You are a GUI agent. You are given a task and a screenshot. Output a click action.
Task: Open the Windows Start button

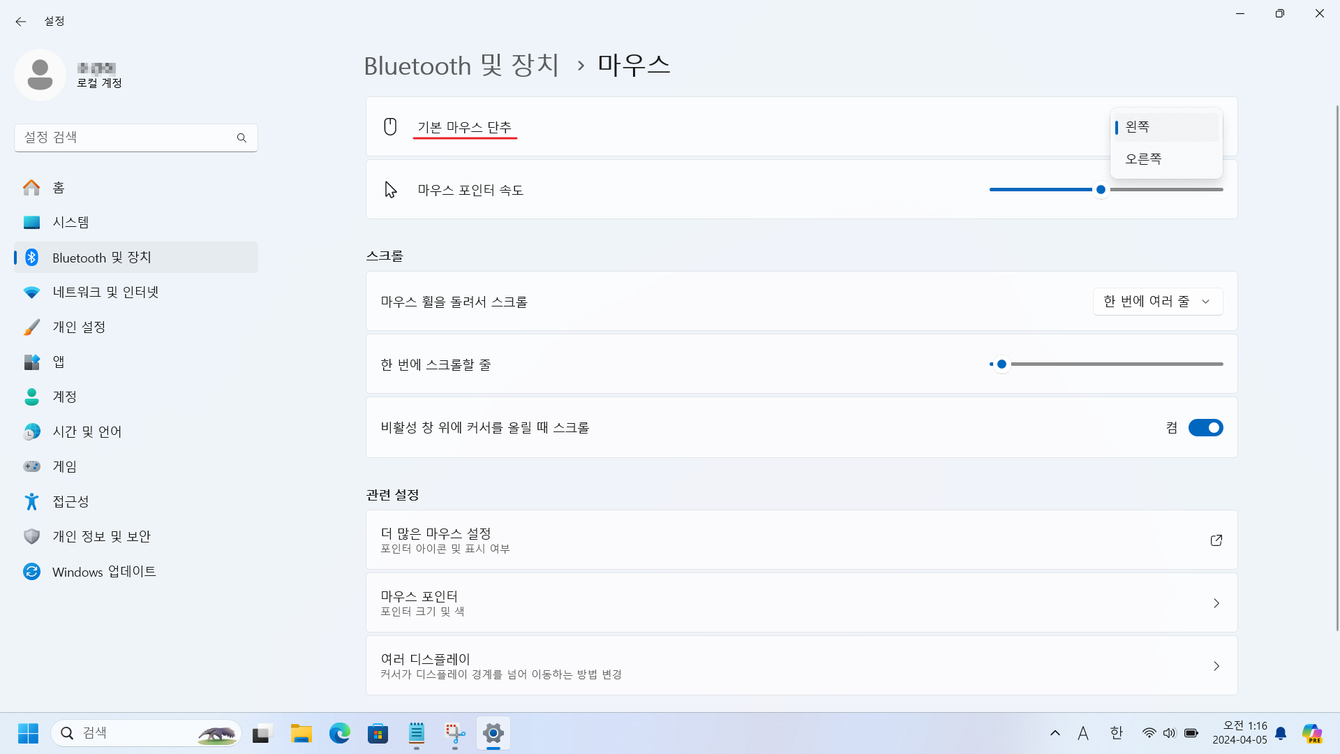coord(28,733)
